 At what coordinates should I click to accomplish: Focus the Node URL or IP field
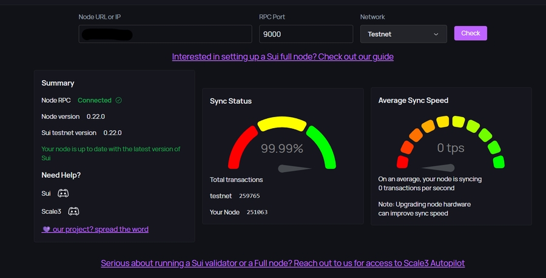pyautogui.click(x=165, y=34)
